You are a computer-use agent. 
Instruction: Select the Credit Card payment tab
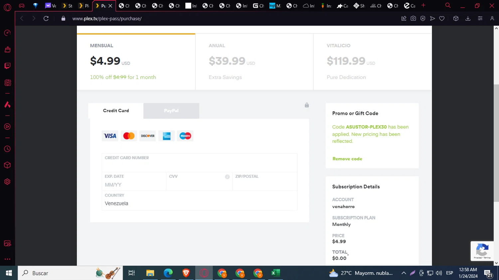(116, 111)
